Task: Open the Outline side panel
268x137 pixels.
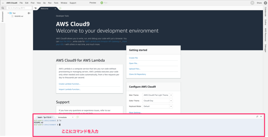Action: tap(265, 22)
